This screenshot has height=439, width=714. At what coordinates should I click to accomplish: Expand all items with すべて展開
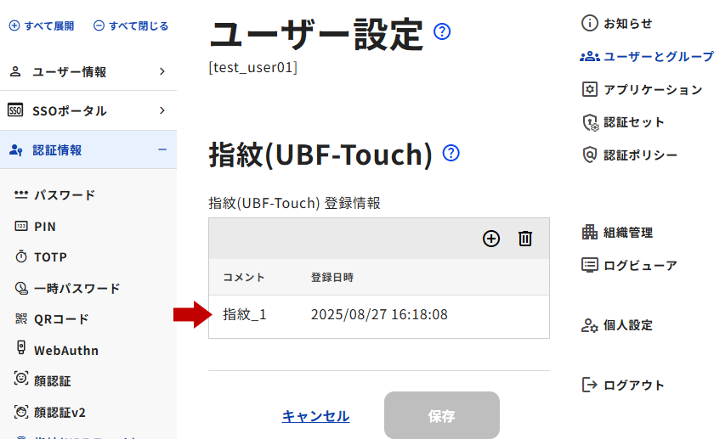(42, 26)
